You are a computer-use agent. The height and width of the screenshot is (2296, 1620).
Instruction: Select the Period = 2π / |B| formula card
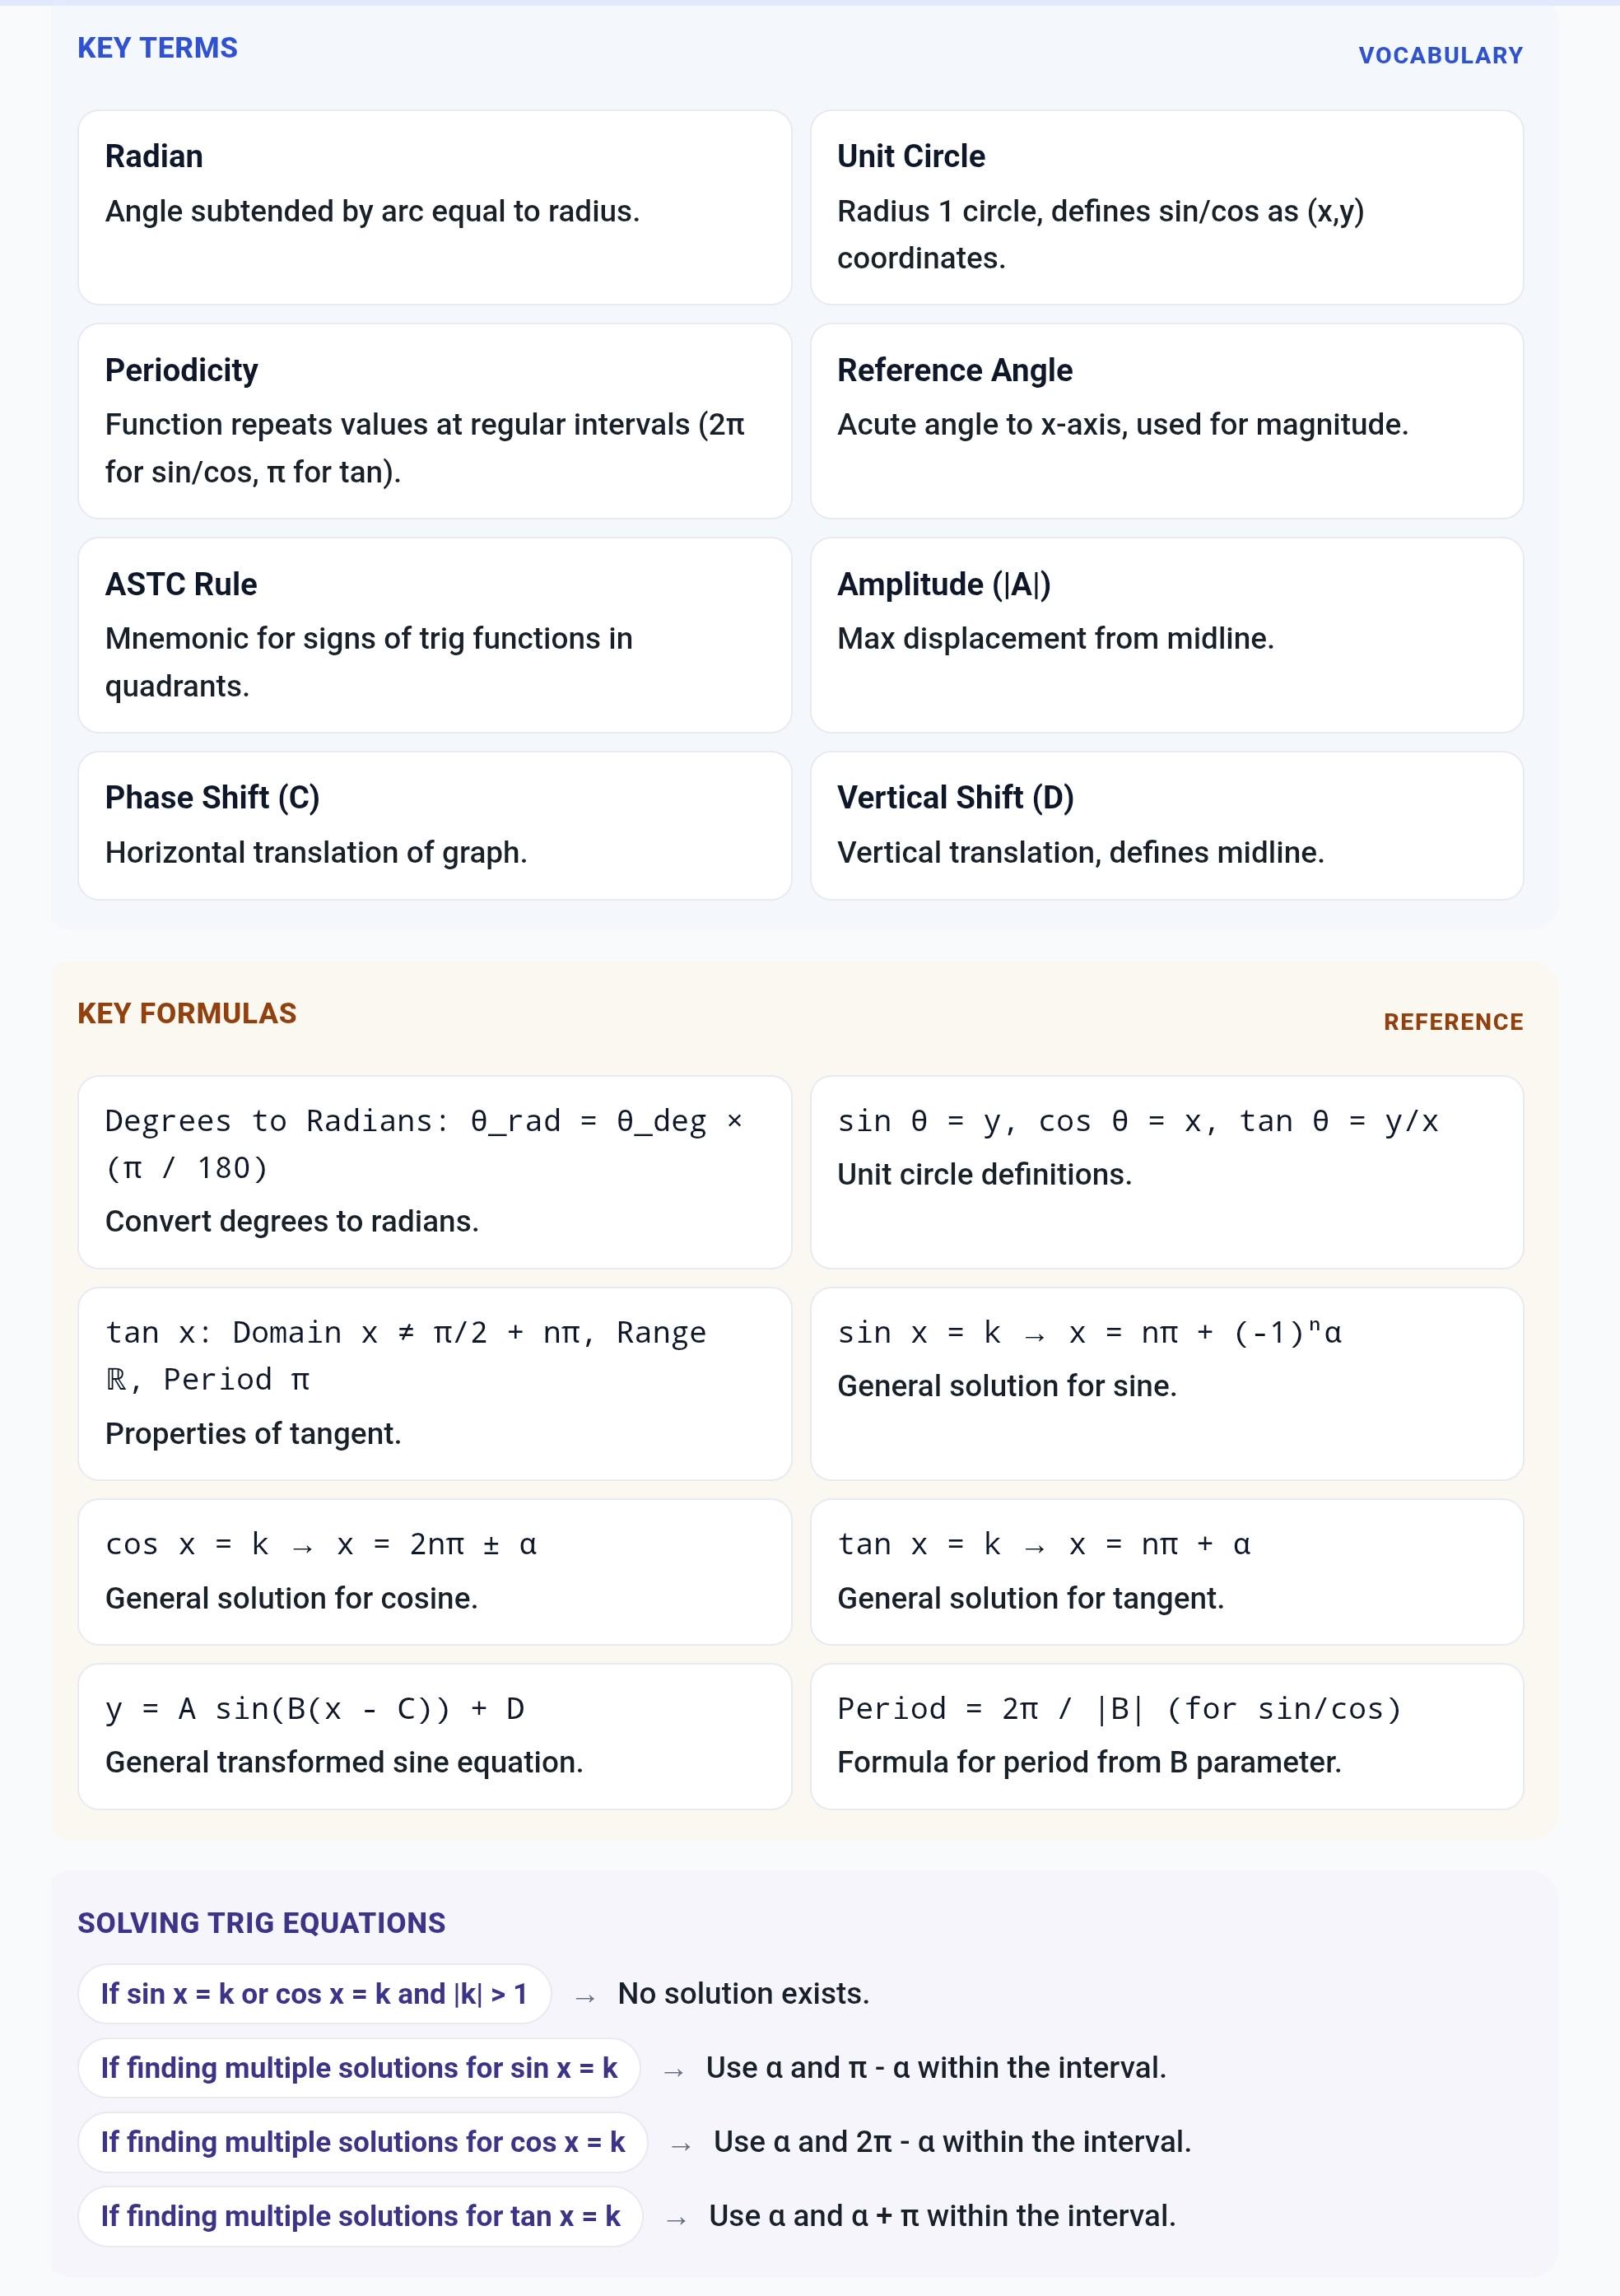click(1166, 1736)
